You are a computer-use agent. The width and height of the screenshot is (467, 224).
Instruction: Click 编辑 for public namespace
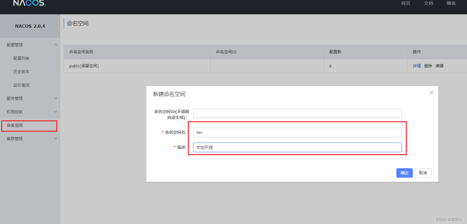click(440, 66)
